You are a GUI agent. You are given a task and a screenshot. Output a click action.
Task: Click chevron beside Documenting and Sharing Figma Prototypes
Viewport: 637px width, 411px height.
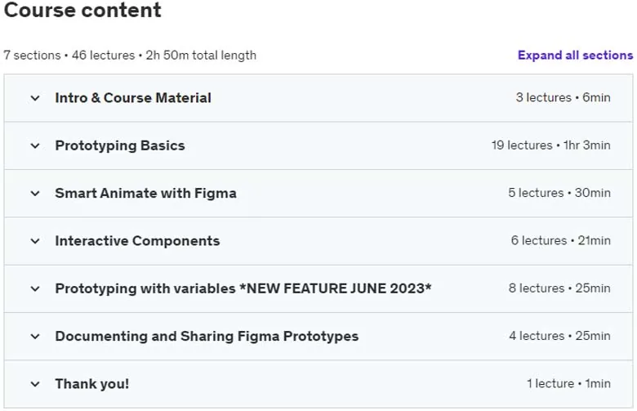[x=35, y=336]
